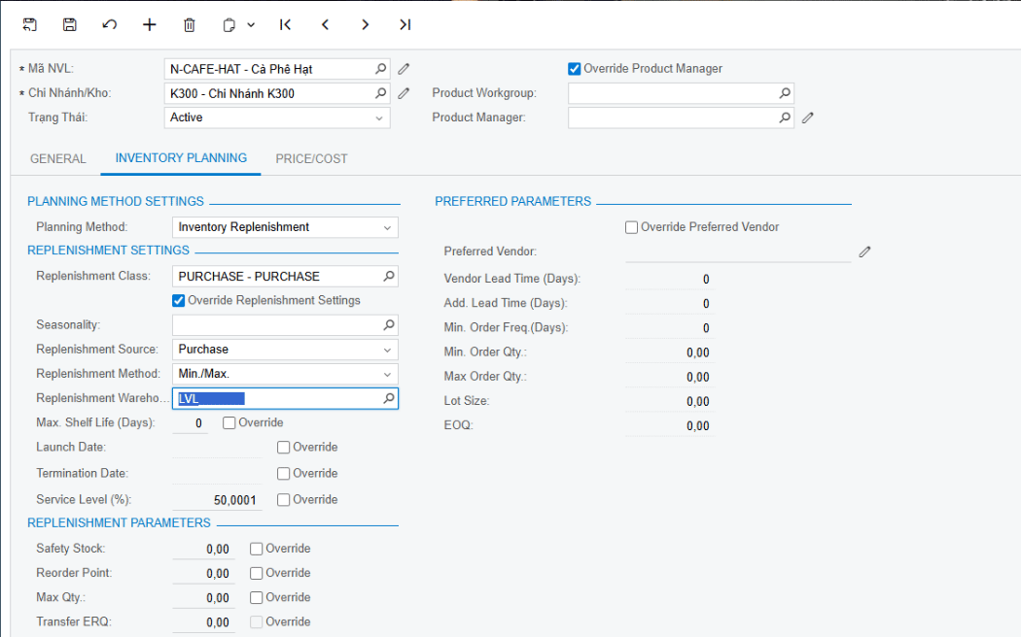The height and width of the screenshot is (637, 1021).
Task: Check Override for Safety Stock
Action: (257, 549)
